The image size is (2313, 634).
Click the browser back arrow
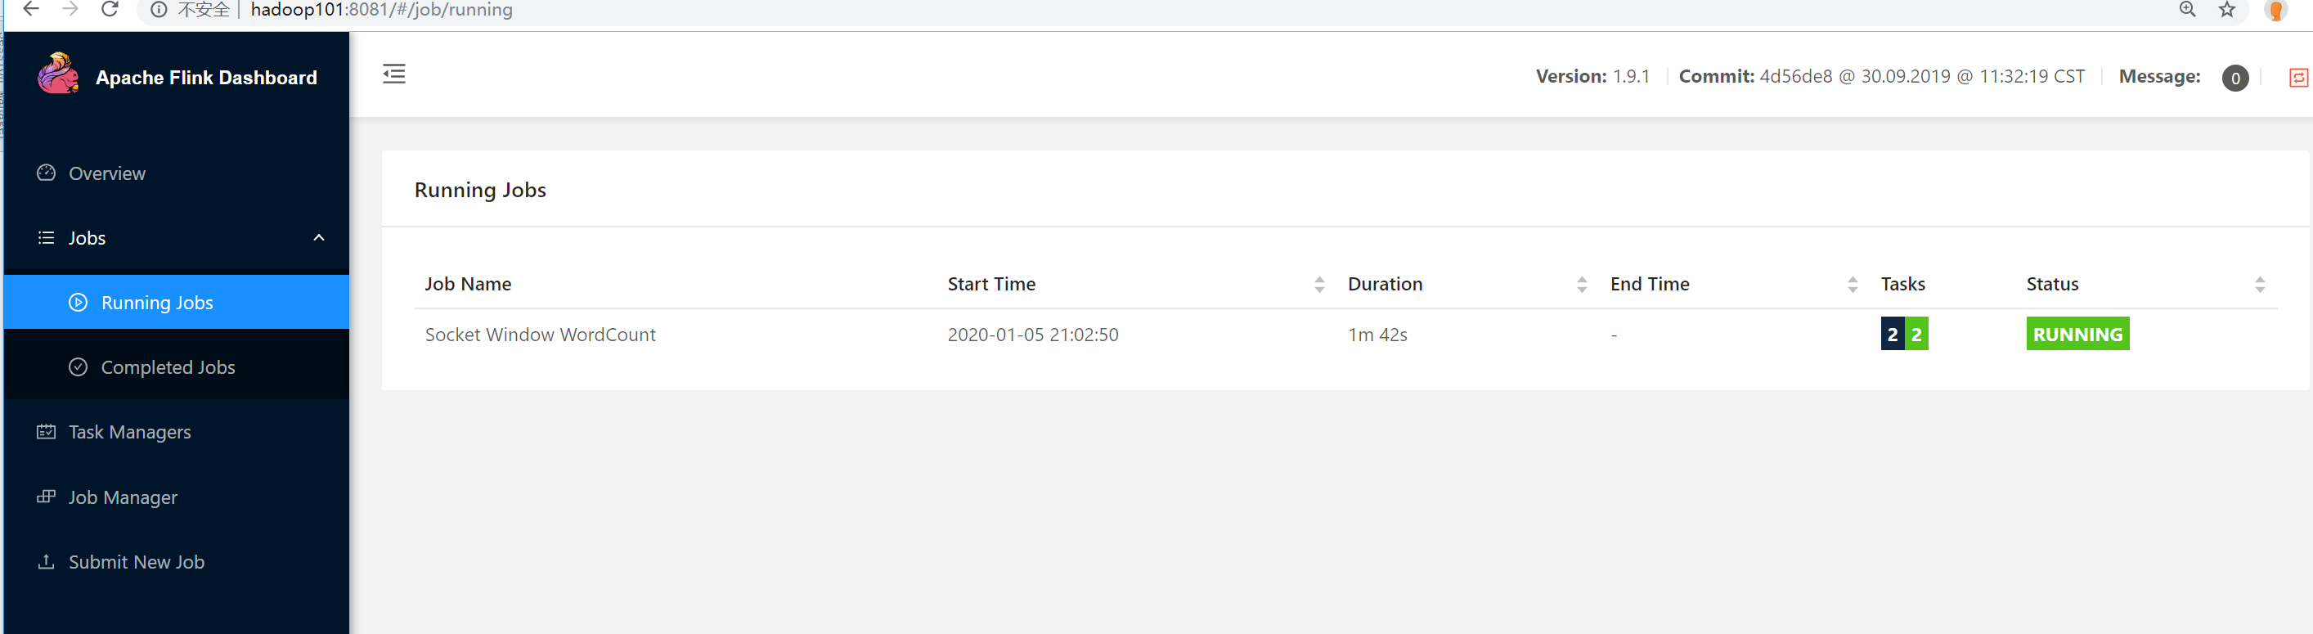point(30,10)
